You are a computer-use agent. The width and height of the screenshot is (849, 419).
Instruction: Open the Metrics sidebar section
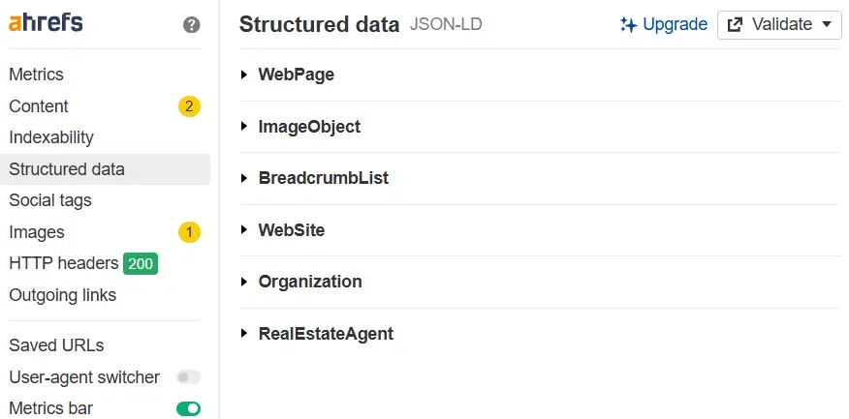pos(37,75)
